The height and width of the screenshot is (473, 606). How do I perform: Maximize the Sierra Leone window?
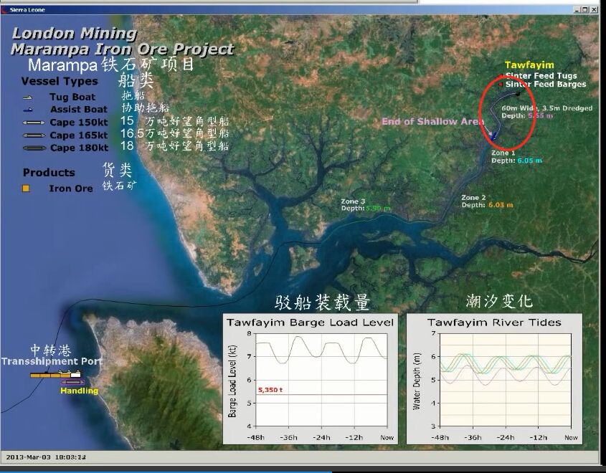click(x=585, y=10)
